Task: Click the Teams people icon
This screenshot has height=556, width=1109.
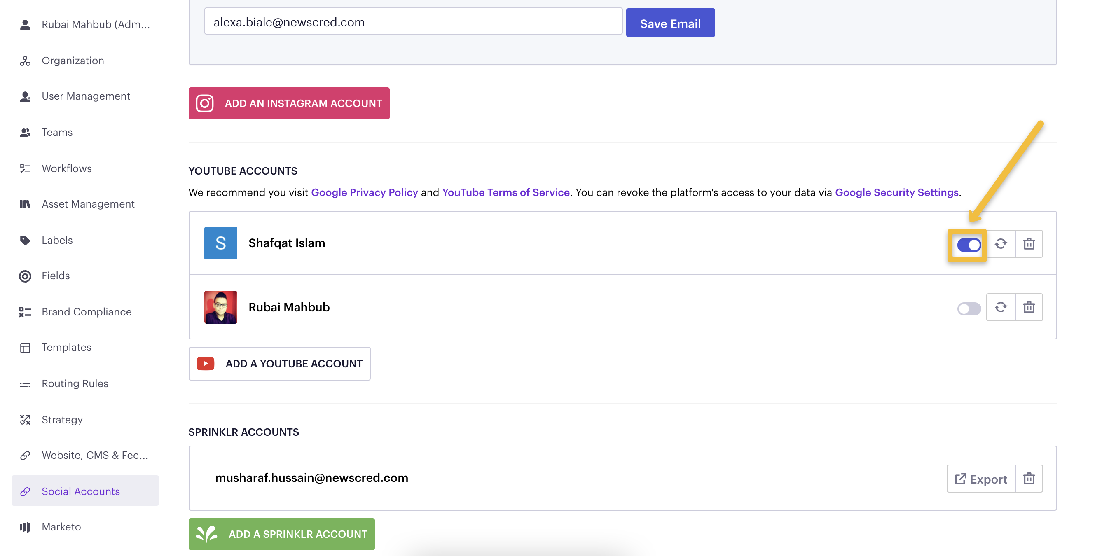Action: point(25,133)
